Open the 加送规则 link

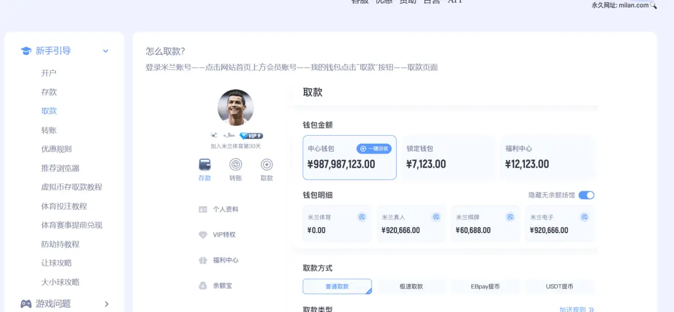577,309
